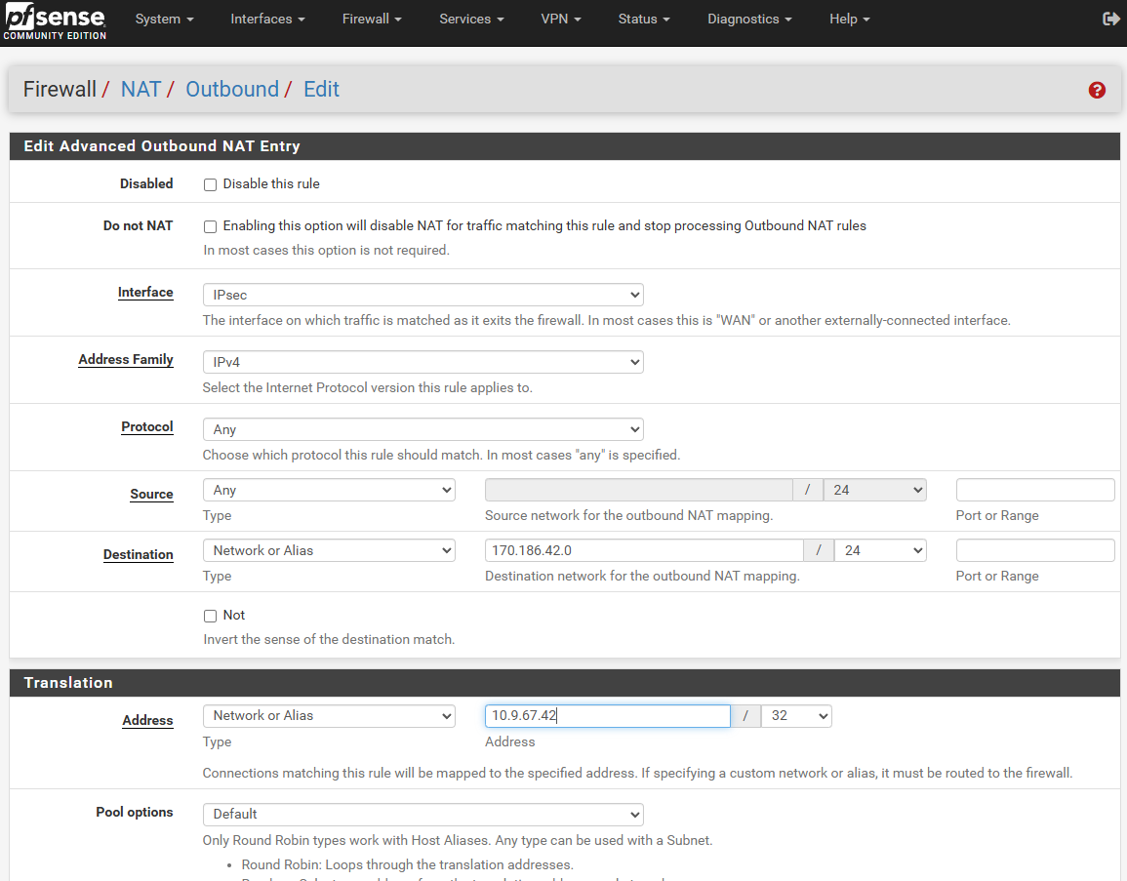
Task: Check the 'Not' invert destination checkbox
Action: 210,616
